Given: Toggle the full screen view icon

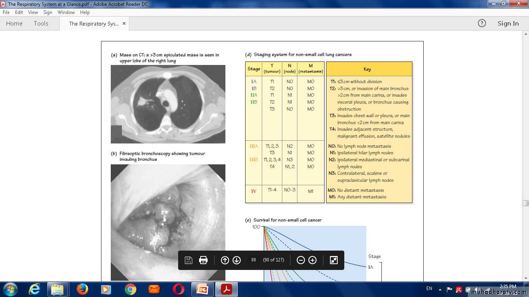Looking at the screenshot, I should pos(334,260).
